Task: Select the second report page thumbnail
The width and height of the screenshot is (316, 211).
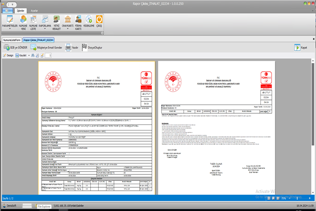Action: [x=216, y=128]
